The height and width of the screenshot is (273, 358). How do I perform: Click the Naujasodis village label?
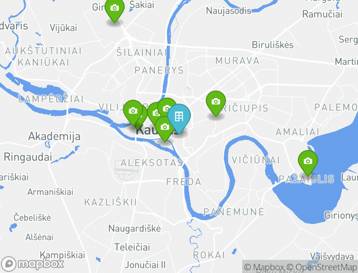[229, 10]
